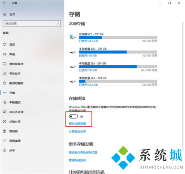This screenshot has height=174, width=185.
Task: Click 本地磁盘 (E:) - 261 GB label
Action: pos(92,63)
